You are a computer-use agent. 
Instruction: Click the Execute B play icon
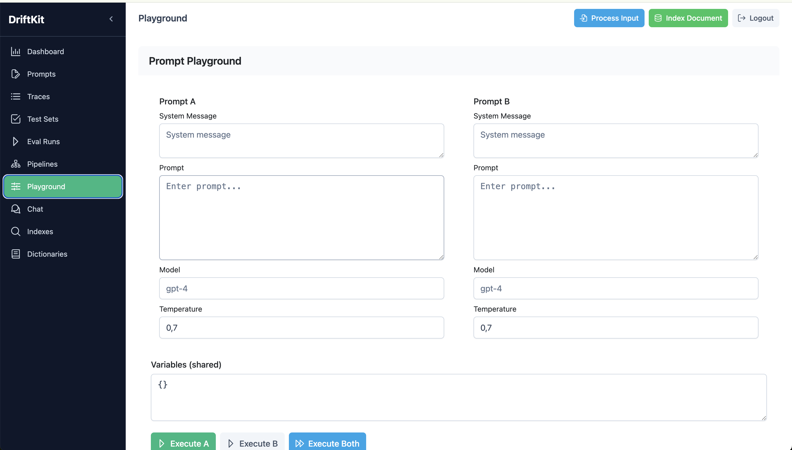(x=231, y=443)
